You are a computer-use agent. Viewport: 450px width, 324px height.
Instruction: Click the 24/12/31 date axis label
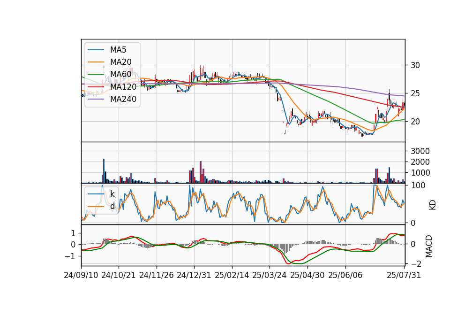(194, 275)
